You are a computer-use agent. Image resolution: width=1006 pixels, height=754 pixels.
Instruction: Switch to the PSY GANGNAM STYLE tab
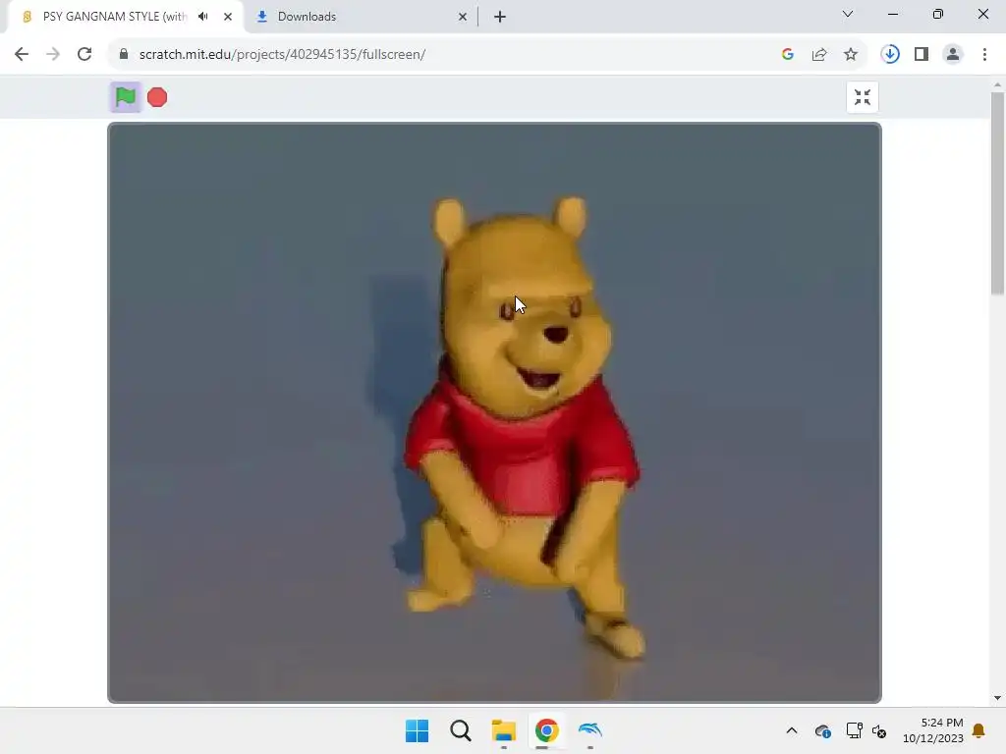pos(116,17)
